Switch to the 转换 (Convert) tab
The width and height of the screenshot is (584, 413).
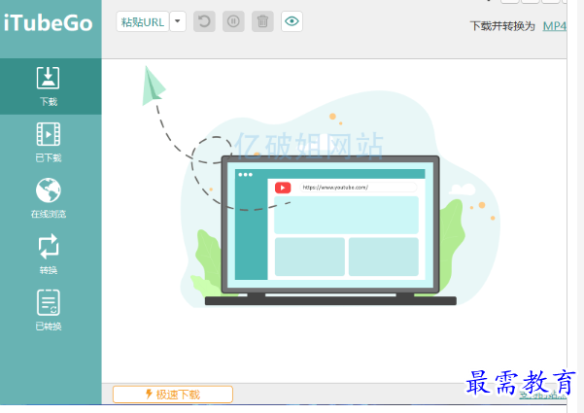click(x=51, y=255)
